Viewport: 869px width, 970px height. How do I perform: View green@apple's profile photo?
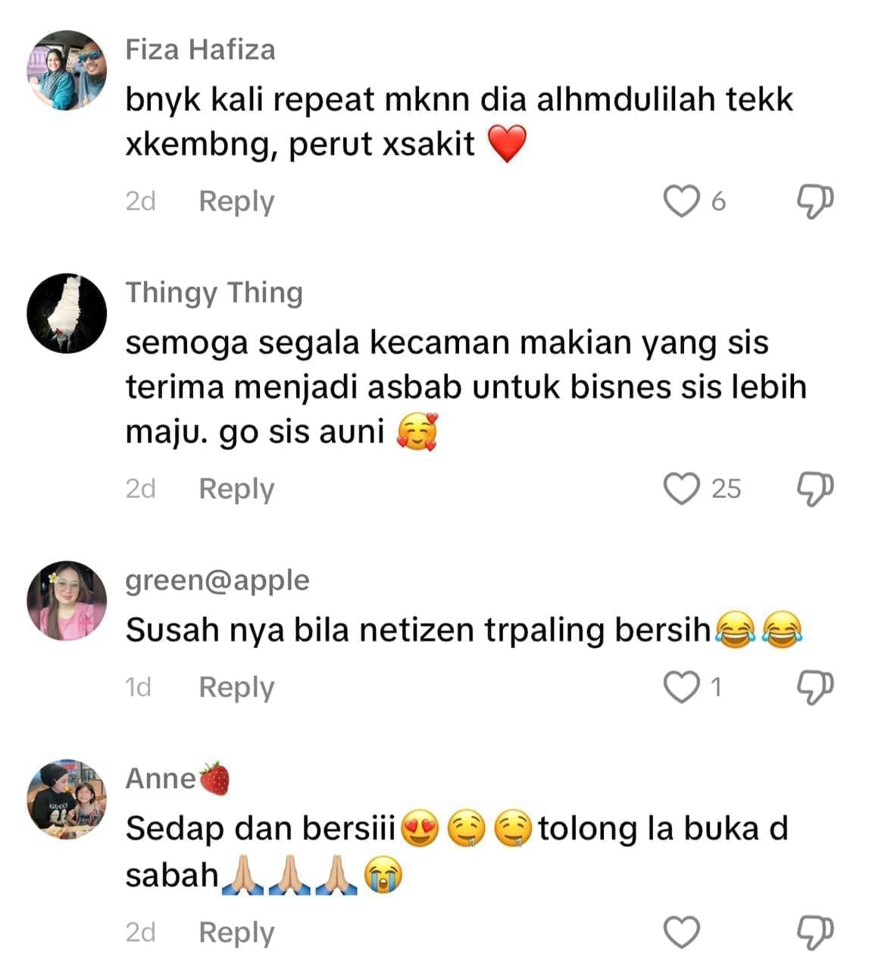(x=67, y=601)
